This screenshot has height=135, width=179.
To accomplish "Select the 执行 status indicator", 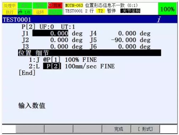I will click(x=10, y=12).
